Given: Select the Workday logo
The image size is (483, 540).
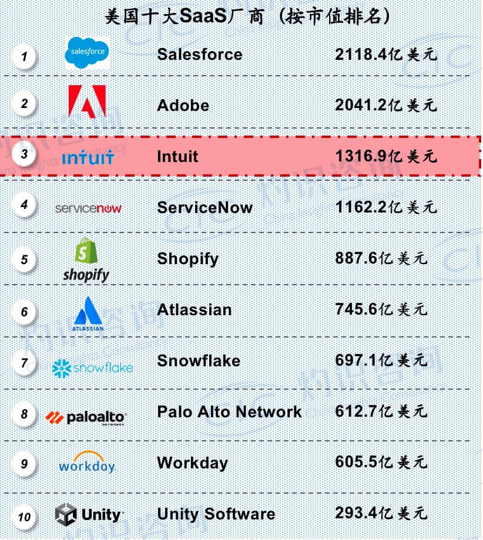Looking at the screenshot, I should pos(87,462).
